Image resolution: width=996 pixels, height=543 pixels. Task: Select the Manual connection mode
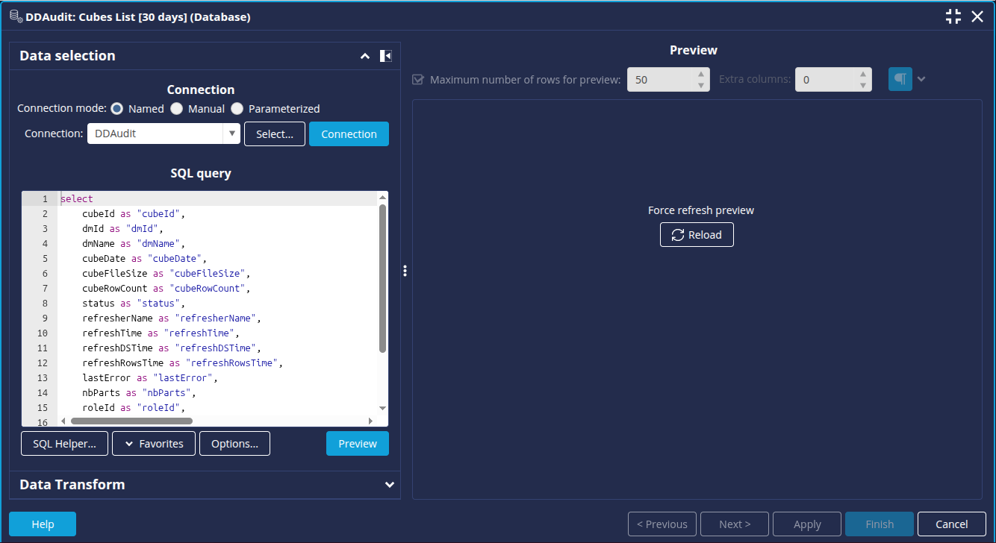(x=177, y=109)
